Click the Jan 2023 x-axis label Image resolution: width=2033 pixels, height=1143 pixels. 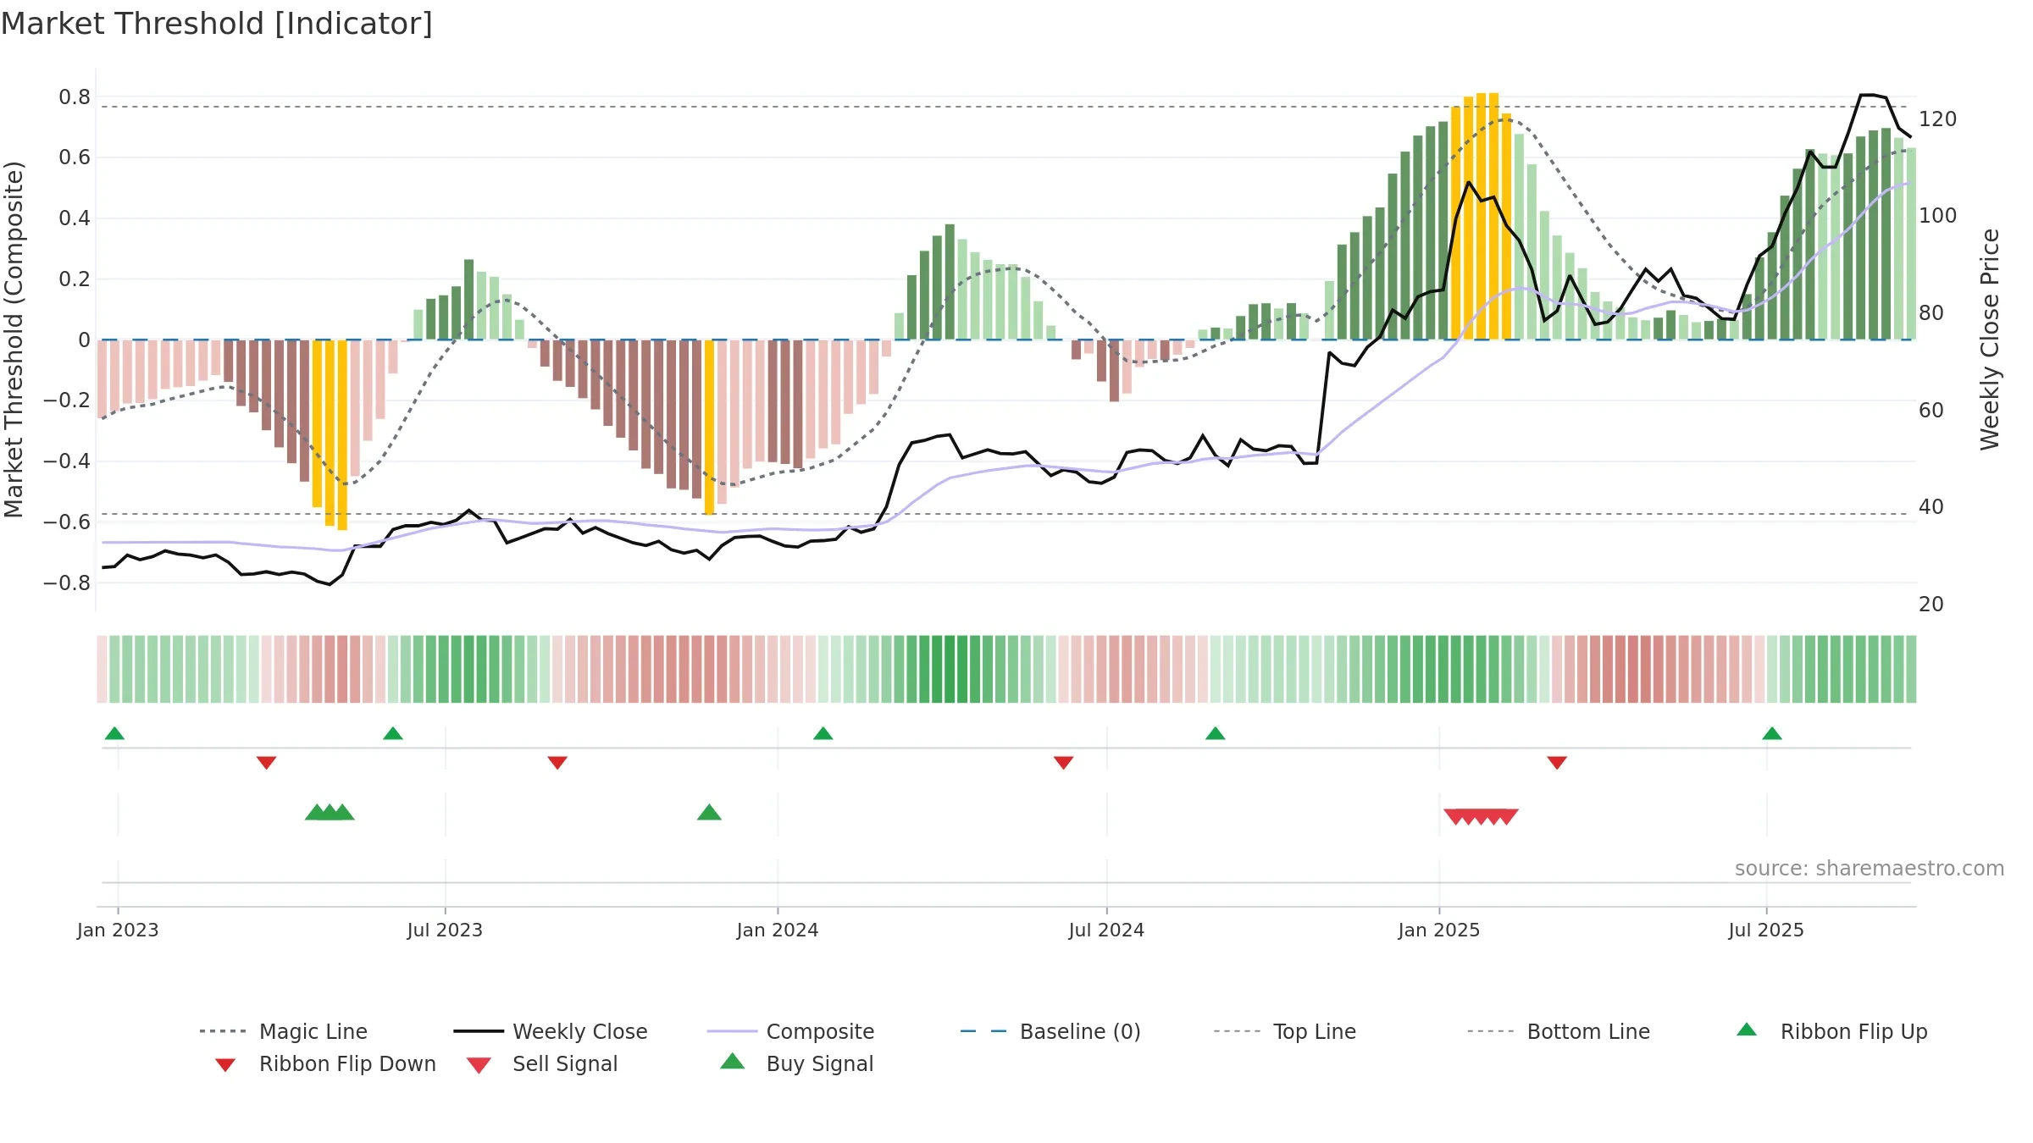(118, 930)
